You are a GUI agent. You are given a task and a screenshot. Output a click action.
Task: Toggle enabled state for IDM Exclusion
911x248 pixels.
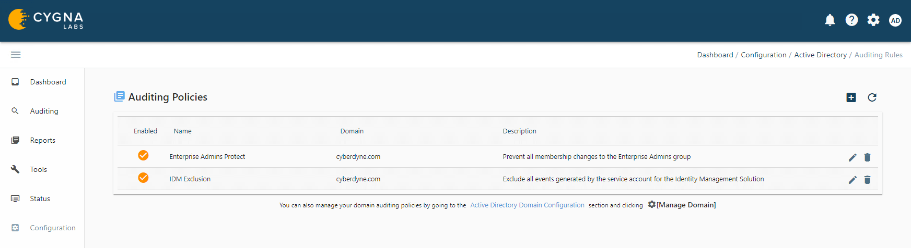(x=143, y=178)
